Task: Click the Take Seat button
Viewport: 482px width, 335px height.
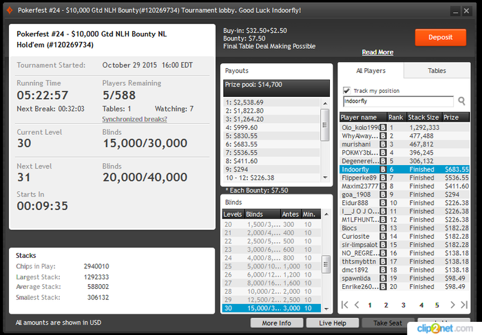Action: pyautogui.click(x=388, y=323)
